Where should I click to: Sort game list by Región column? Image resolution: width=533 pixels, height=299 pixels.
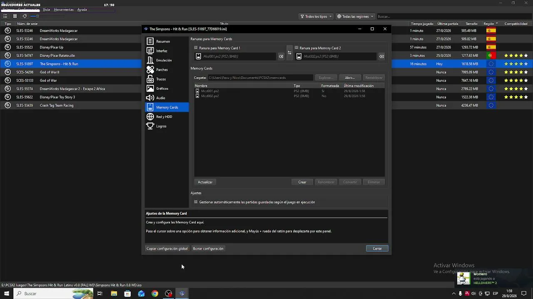point(491,24)
